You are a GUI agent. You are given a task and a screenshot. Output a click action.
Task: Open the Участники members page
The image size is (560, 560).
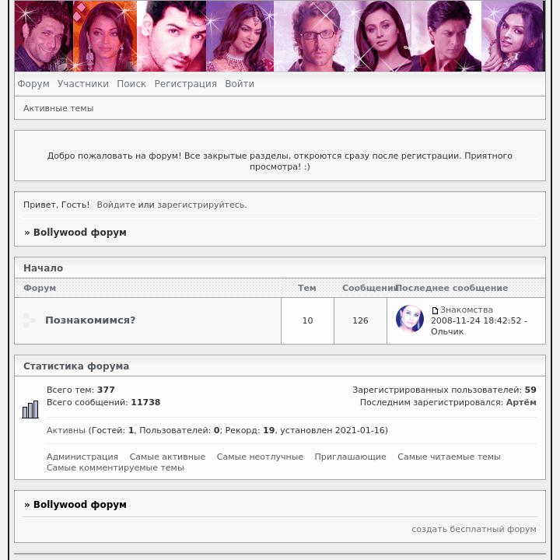click(x=83, y=84)
